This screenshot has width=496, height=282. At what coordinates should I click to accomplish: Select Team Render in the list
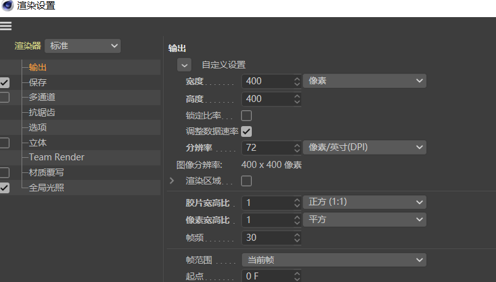click(56, 157)
